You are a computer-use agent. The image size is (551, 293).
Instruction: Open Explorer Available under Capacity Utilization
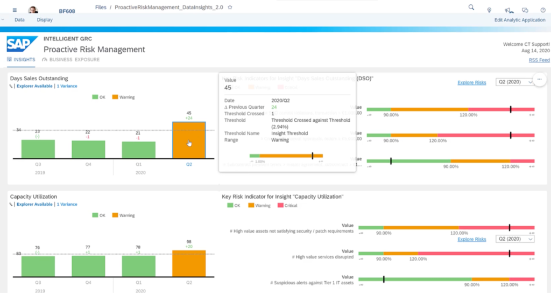click(x=34, y=204)
